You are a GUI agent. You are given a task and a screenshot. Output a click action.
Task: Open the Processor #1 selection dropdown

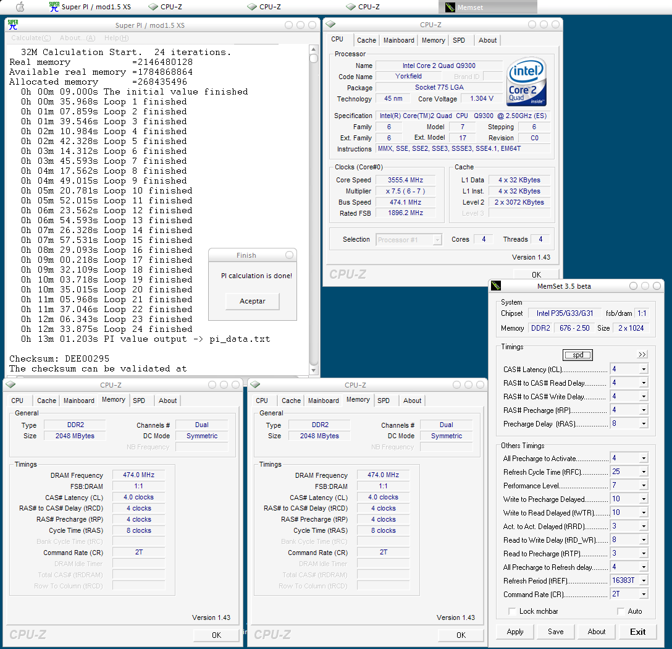(437, 239)
